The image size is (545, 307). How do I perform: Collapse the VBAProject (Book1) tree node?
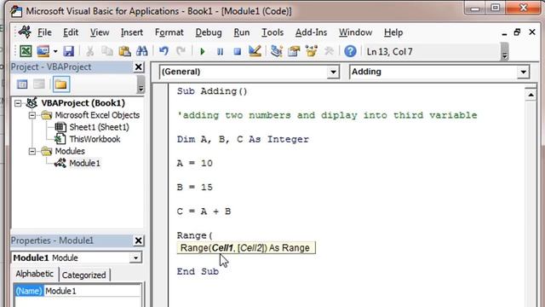tap(18, 103)
